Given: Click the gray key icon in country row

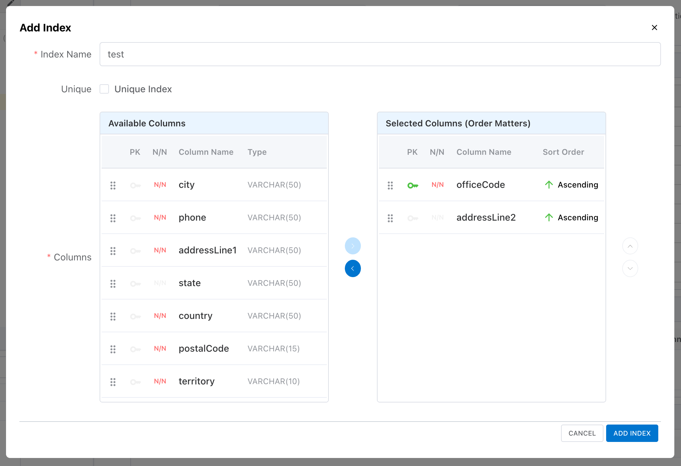Looking at the screenshot, I should pyautogui.click(x=135, y=316).
